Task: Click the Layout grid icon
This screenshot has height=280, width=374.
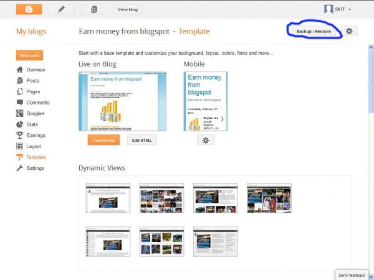Action: click(x=19, y=146)
